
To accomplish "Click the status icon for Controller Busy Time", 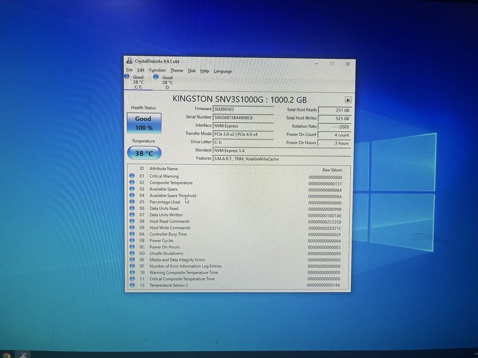I will pos(132,234).
